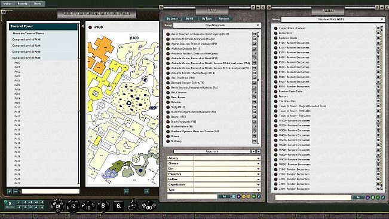Viewport: 389px width, 219px height.
Task: Toggle the +1 modifier button
Action: 19,202
